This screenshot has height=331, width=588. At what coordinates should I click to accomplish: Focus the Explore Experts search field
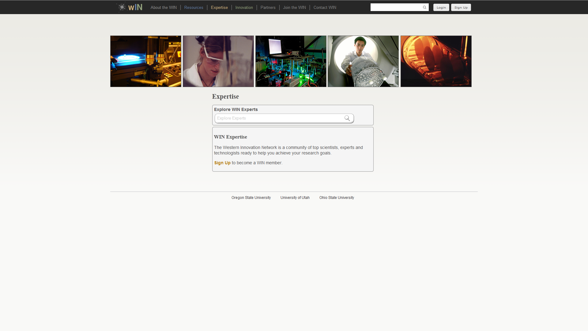pyautogui.click(x=284, y=118)
